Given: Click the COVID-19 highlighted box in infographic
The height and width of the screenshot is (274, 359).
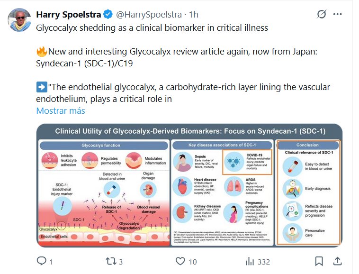Looking at the screenshot, I should point(246,163).
